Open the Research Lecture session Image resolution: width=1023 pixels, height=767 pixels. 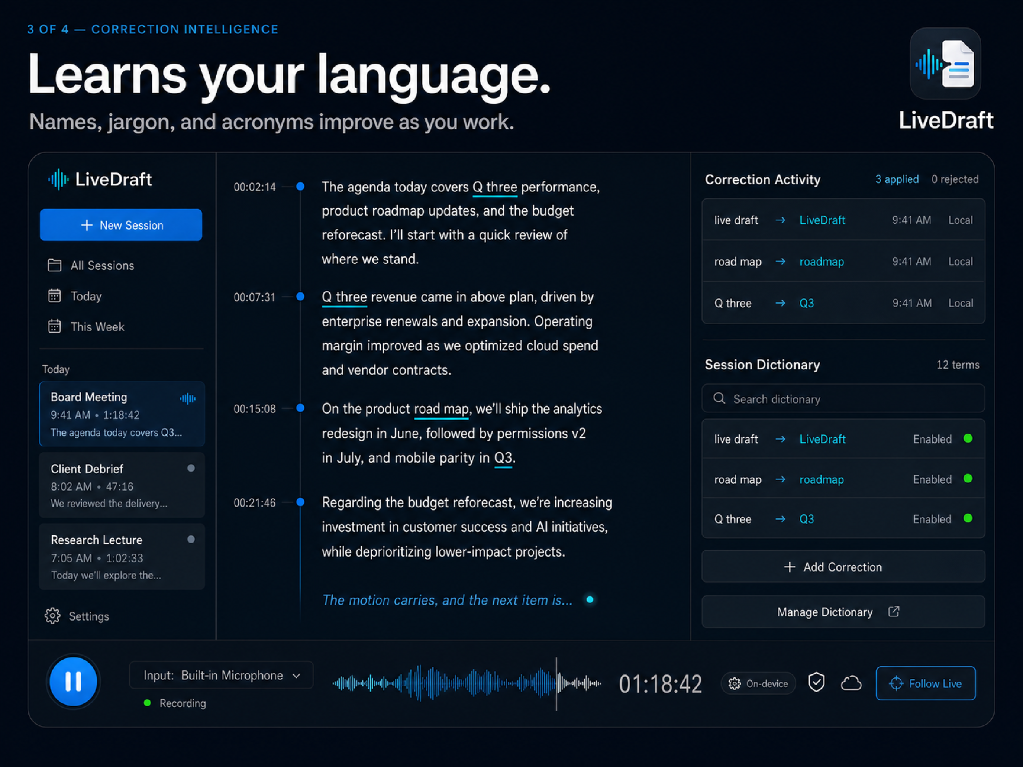pos(122,557)
